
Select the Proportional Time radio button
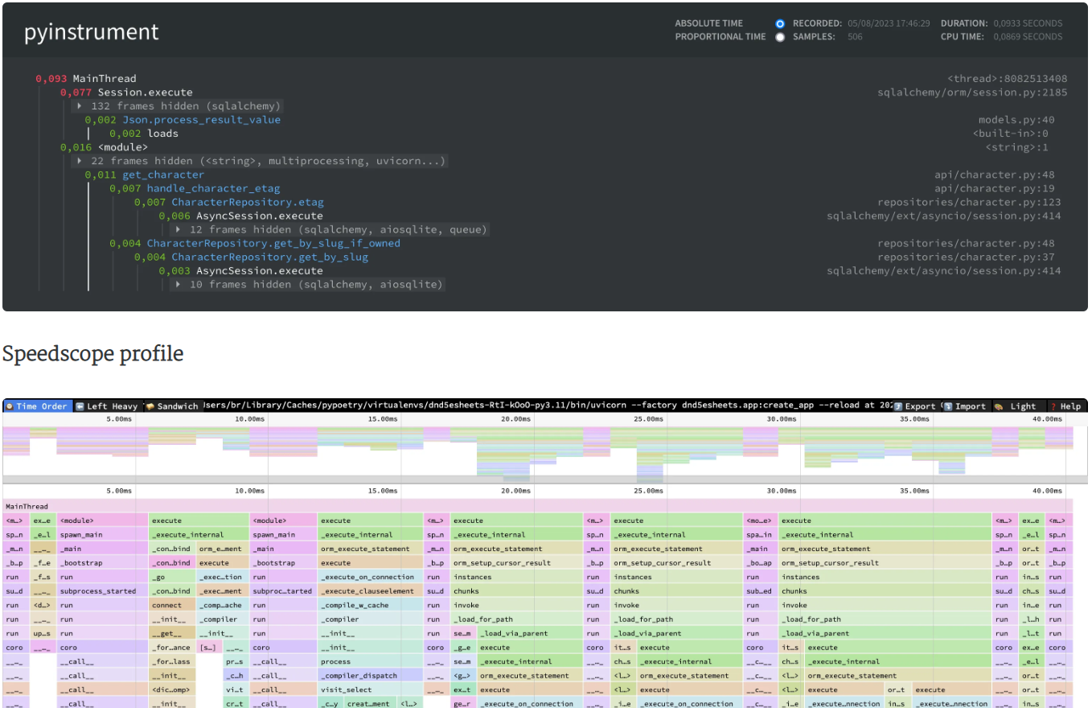779,37
